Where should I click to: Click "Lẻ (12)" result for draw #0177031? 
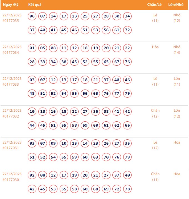click(x=155, y=145)
